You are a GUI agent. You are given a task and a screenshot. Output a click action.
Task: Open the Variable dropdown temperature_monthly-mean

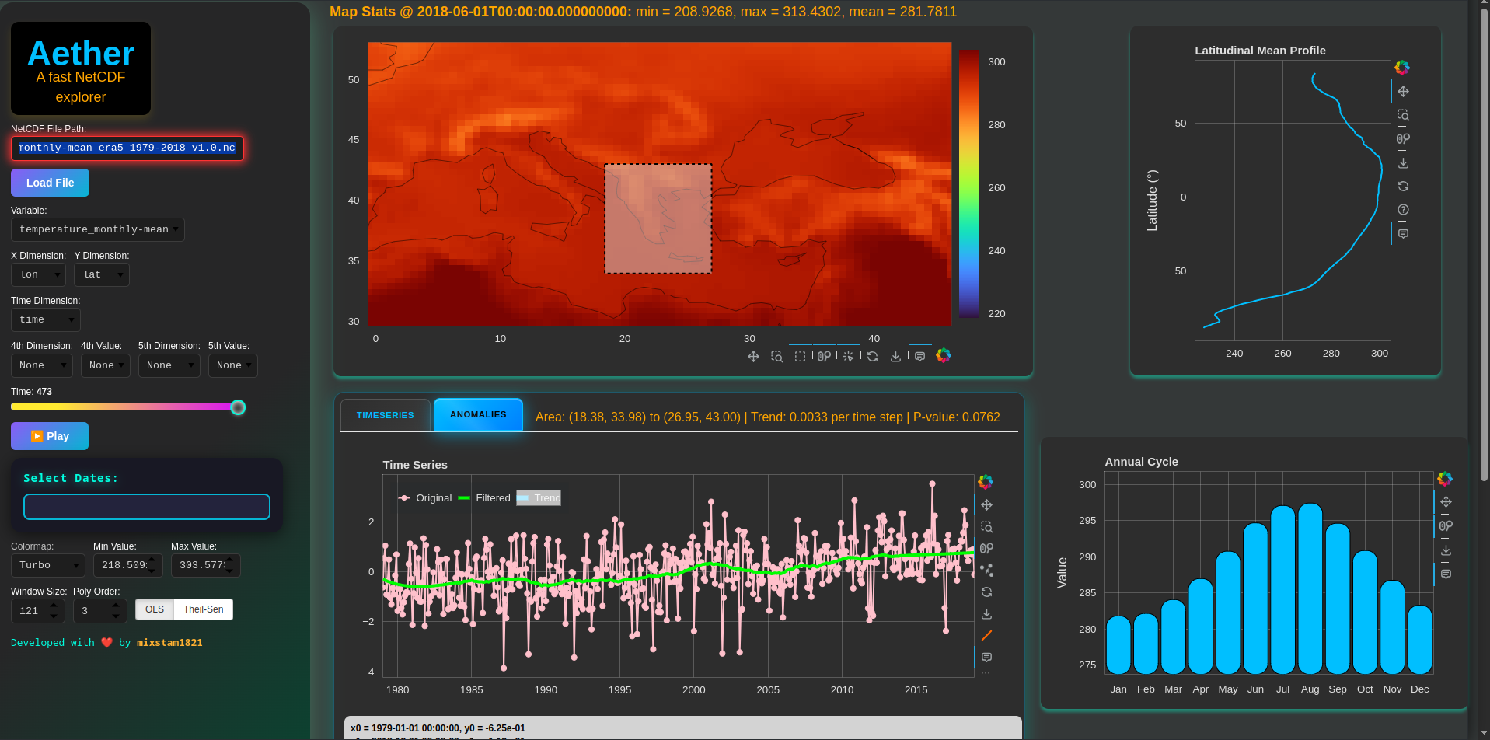(x=98, y=229)
